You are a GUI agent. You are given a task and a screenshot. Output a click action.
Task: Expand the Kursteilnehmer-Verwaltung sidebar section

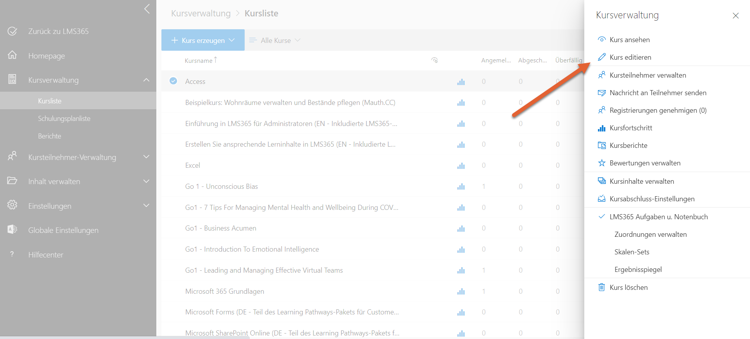(x=146, y=157)
